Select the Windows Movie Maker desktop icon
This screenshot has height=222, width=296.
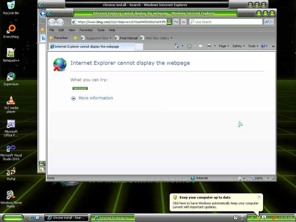pos(11,199)
